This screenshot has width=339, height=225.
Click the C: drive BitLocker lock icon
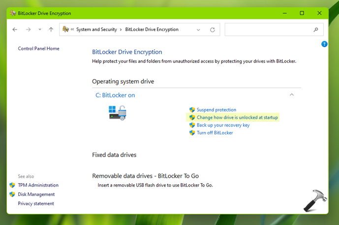click(117, 113)
